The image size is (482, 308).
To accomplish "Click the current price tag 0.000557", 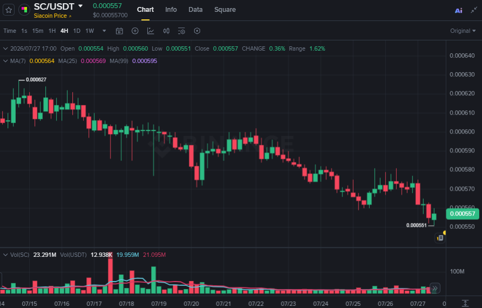I will tap(463, 214).
